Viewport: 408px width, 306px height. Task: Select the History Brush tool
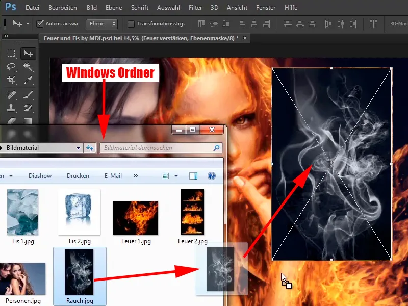coord(28,108)
